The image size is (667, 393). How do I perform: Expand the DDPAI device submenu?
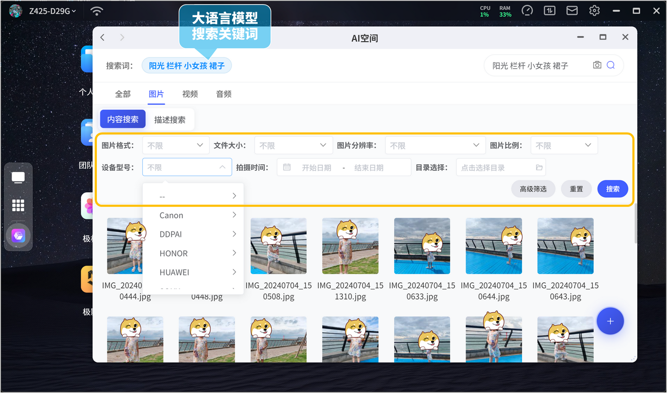click(x=193, y=234)
